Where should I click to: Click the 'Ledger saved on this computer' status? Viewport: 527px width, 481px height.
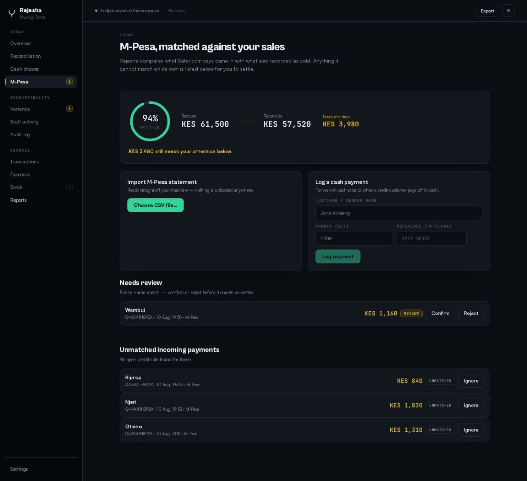pos(130,11)
